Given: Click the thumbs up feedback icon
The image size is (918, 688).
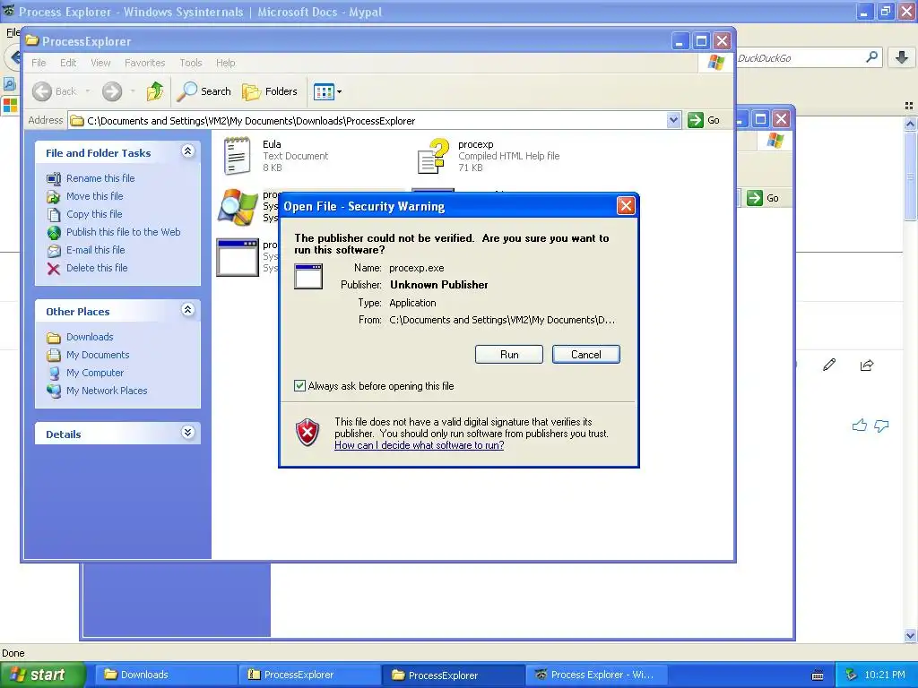Looking at the screenshot, I should tap(860, 426).
